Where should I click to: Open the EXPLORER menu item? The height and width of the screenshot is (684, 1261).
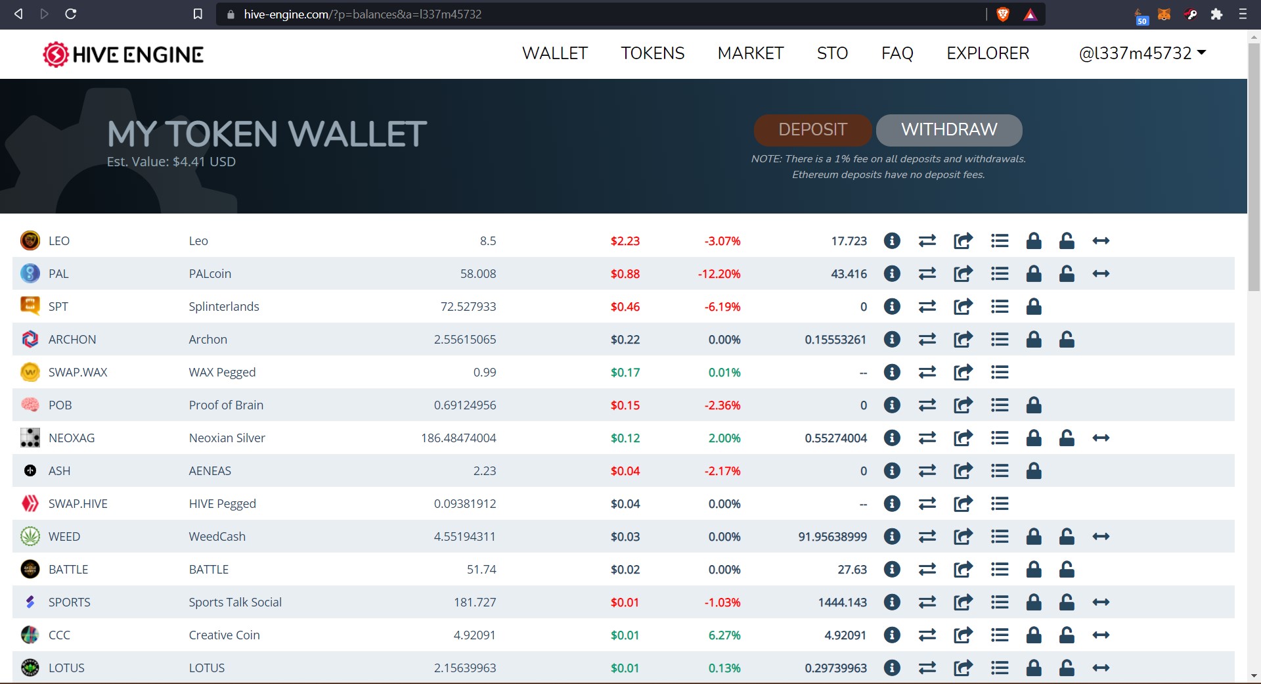[988, 53]
